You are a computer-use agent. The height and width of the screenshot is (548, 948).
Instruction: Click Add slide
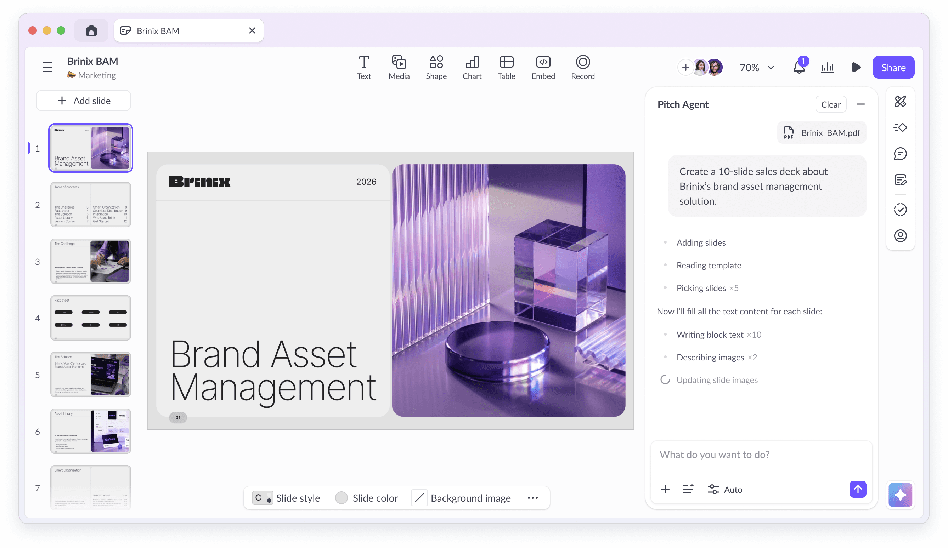tap(84, 101)
